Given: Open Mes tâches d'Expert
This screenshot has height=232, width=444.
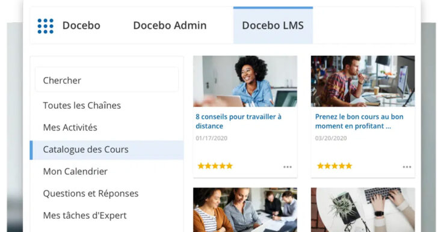Looking at the screenshot, I should (x=85, y=216).
